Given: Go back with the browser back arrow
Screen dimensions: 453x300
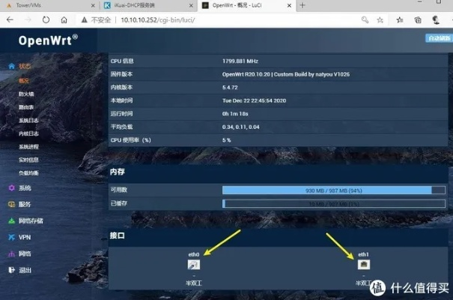Looking at the screenshot, I should pyautogui.click(x=10, y=19).
